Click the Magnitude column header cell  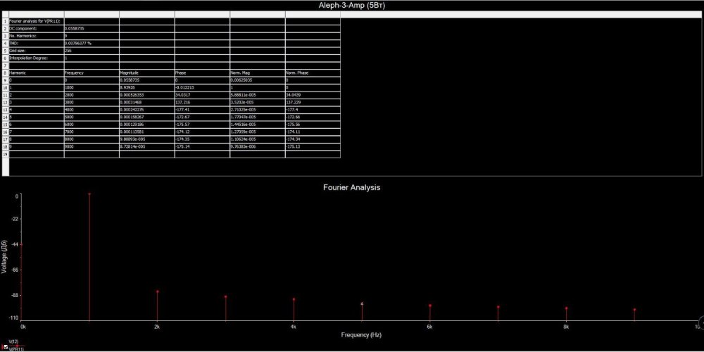(x=146, y=73)
